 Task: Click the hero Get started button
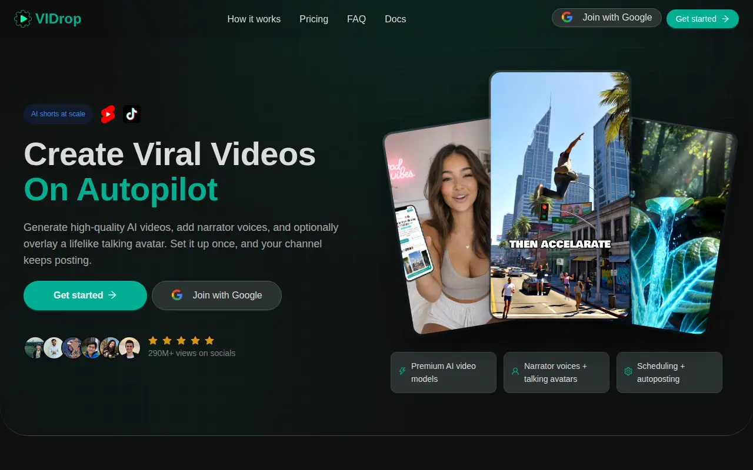point(85,295)
